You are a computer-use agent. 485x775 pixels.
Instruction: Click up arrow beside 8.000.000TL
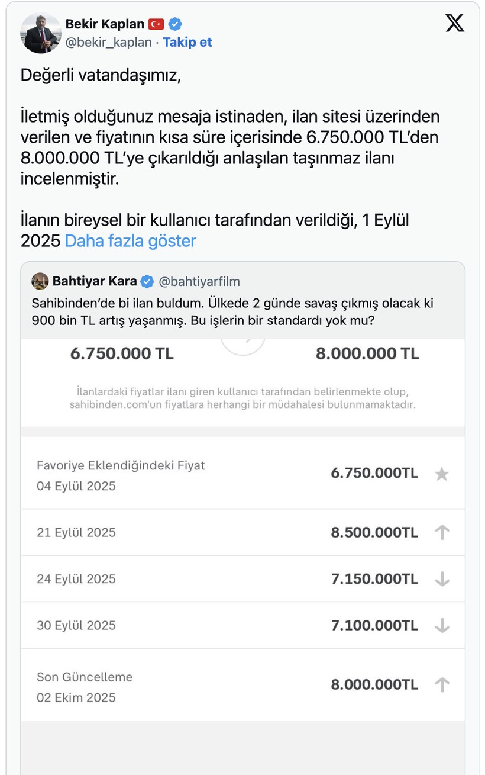[x=441, y=685]
